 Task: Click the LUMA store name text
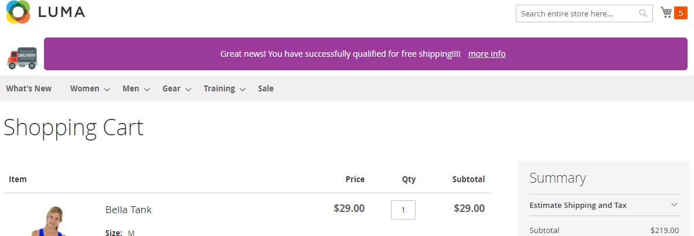click(x=62, y=12)
